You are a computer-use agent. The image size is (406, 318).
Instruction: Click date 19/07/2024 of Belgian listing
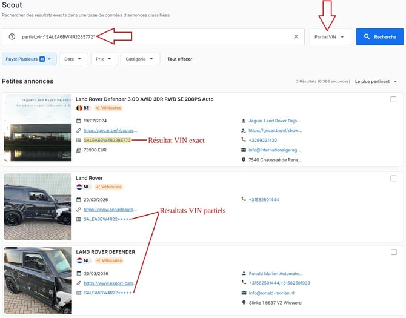pyautogui.click(x=95, y=121)
